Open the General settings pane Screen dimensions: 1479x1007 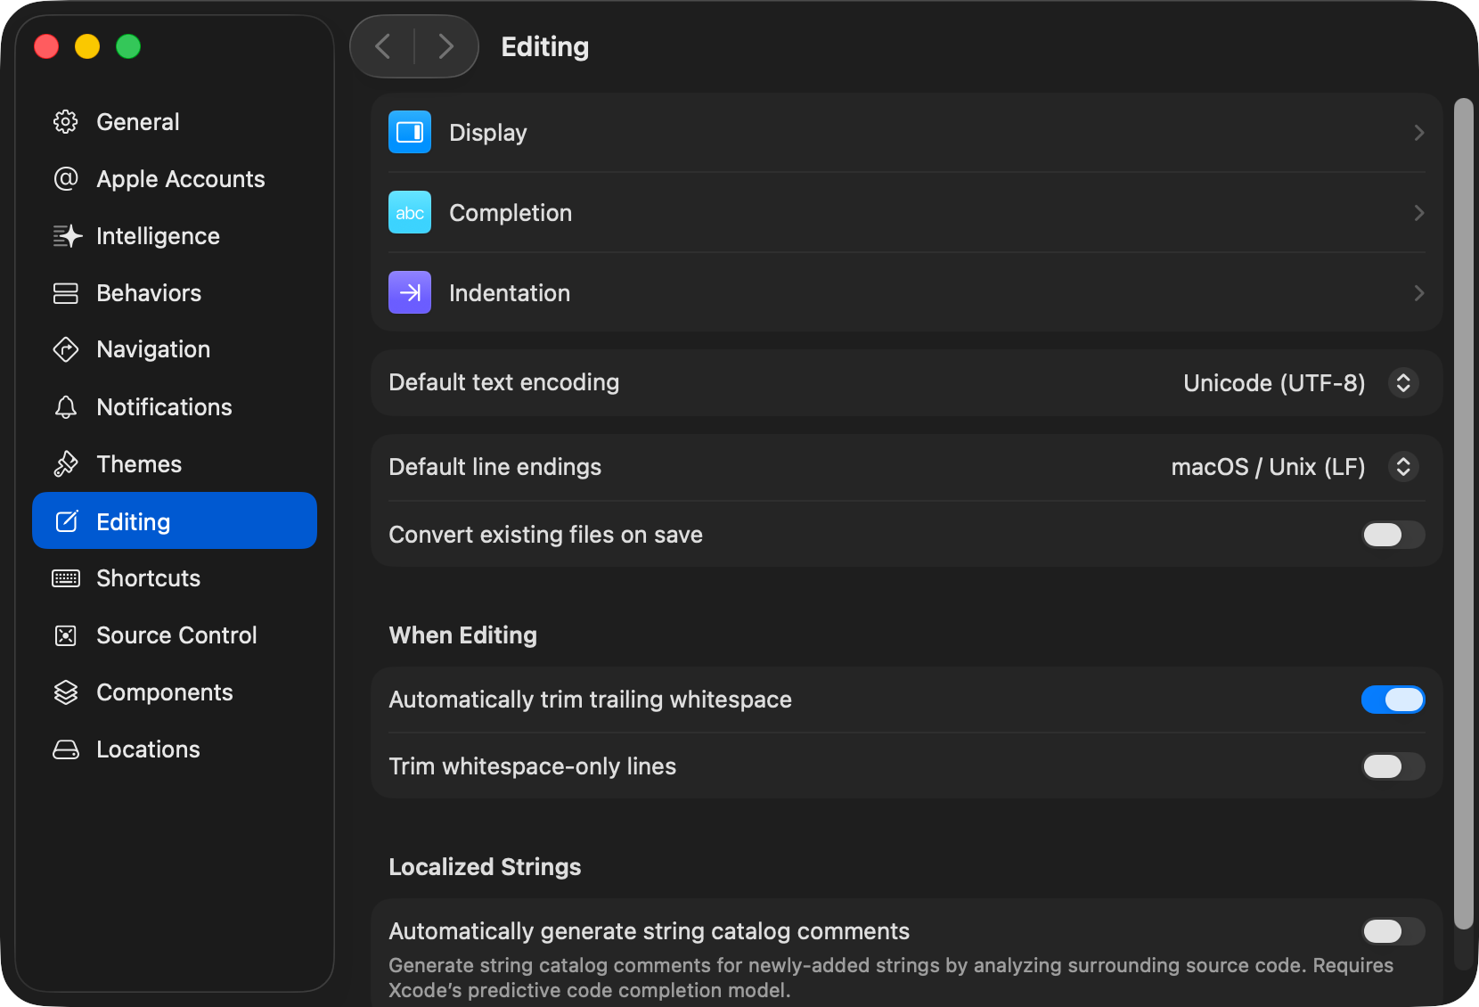tap(138, 122)
